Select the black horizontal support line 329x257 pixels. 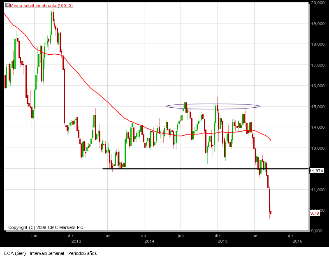click(205, 169)
